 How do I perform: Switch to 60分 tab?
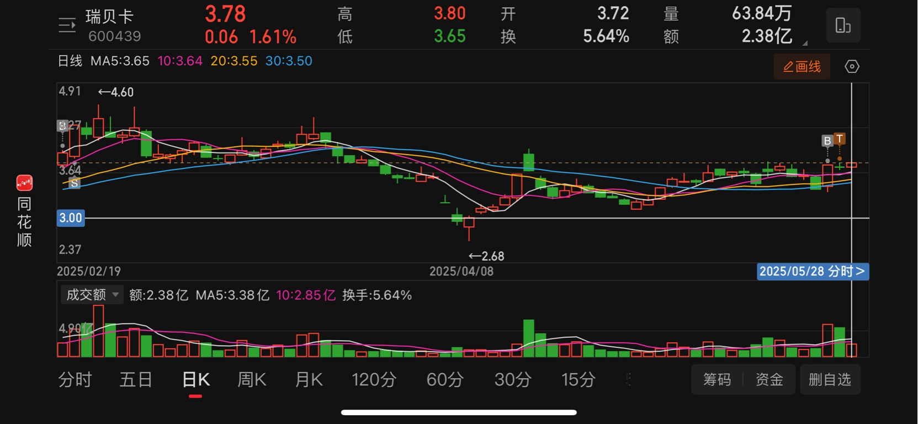tap(445, 380)
